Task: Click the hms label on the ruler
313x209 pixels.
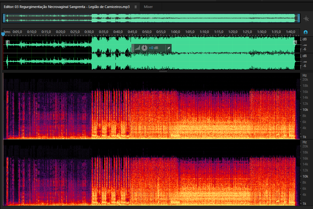Action: 7,32
